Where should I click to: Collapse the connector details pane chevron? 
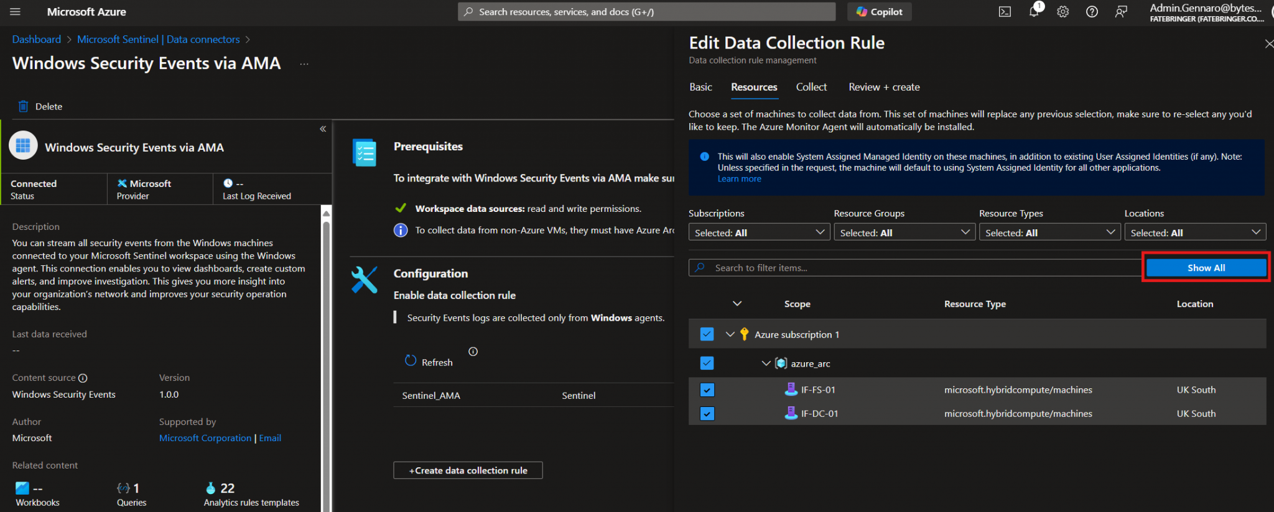click(323, 129)
